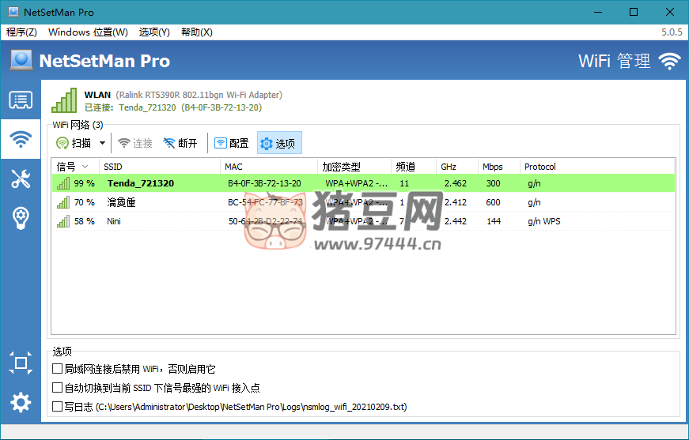Click the 配置 profile toolbar button
Screen dimensions: 689x440
pyautogui.click(x=232, y=143)
